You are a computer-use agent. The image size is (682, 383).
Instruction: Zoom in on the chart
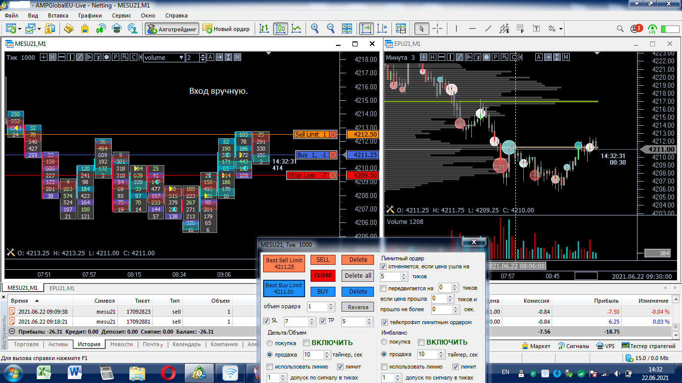click(x=315, y=29)
